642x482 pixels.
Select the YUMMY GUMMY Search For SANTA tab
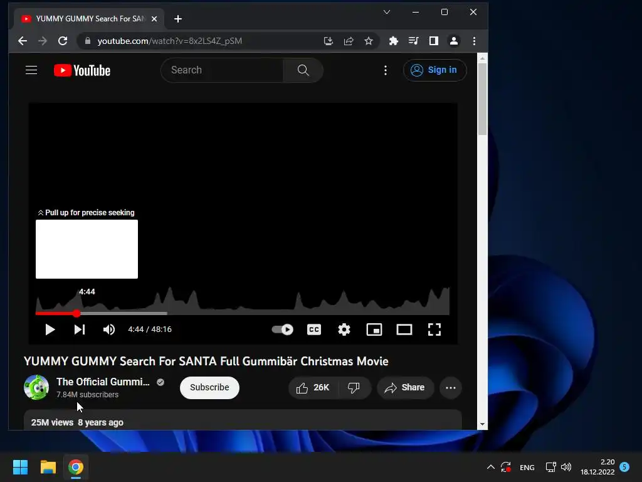tap(90, 19)
